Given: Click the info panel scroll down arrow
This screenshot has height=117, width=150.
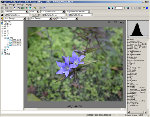Looking at the screenshot, I should (x=148, y=110).
